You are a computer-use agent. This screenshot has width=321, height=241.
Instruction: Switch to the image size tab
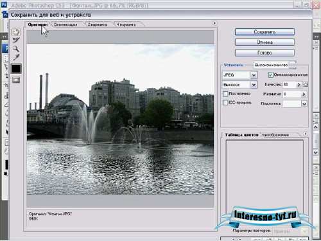point(276,135)
